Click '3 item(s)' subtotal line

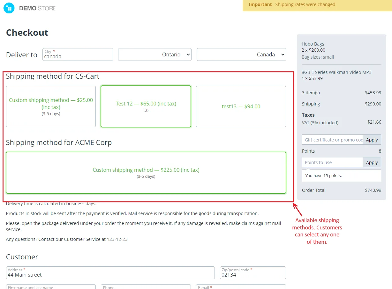[341, 93]
